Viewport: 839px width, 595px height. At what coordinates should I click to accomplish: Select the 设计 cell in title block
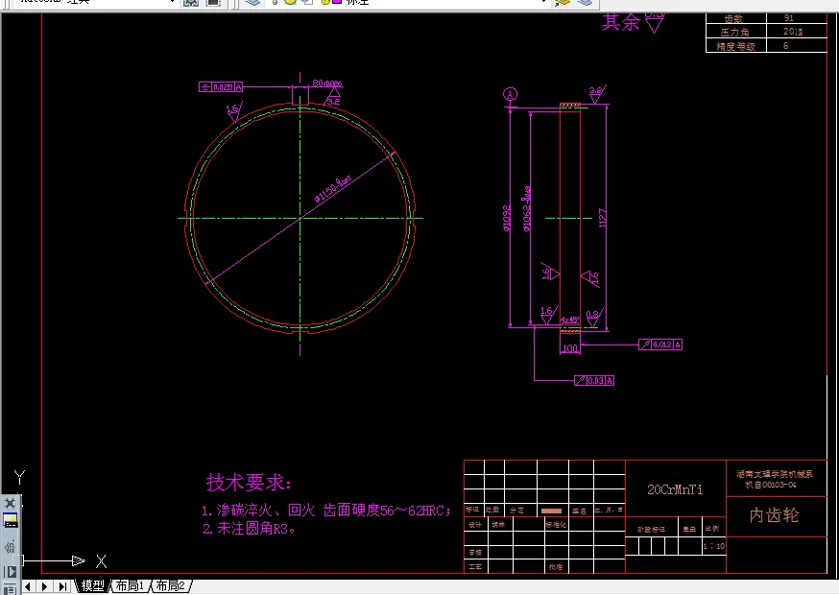(x=475, y=525)
